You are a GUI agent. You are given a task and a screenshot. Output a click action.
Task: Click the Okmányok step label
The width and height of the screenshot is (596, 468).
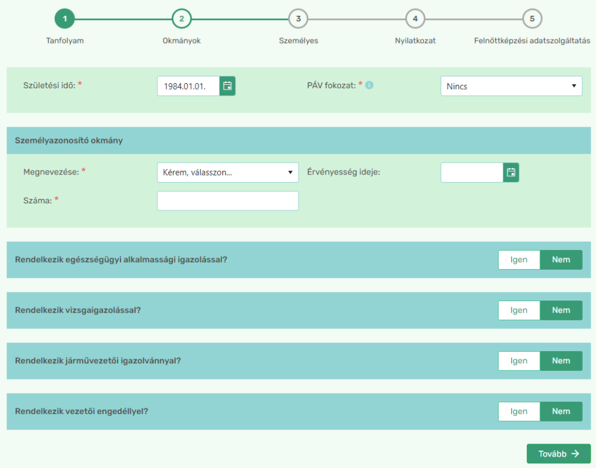click(182, 41)
